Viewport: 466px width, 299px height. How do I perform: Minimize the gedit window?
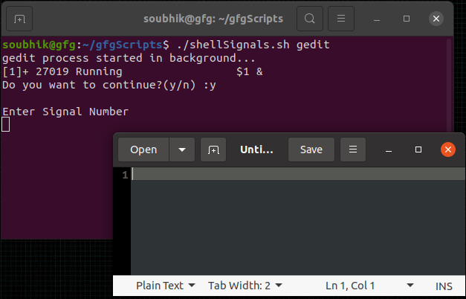pyautogui.click(x=389, y=149)
